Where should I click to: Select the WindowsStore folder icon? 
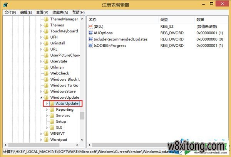coord(46,91)
